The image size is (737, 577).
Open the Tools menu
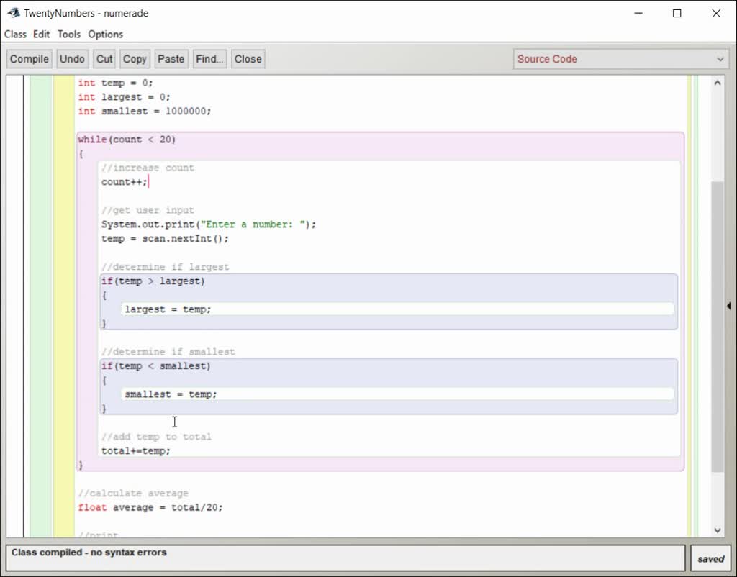pyautogui.click(x=69, y=34)
